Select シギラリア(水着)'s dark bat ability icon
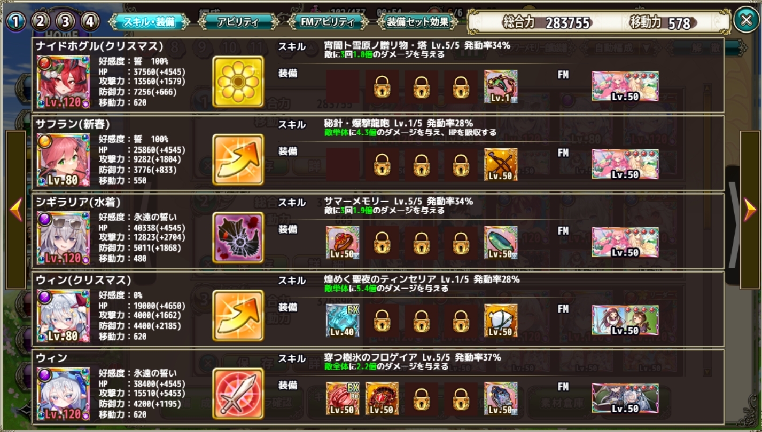Image resolution: width=762 pixels, height=432 pixels. (238, 237)
